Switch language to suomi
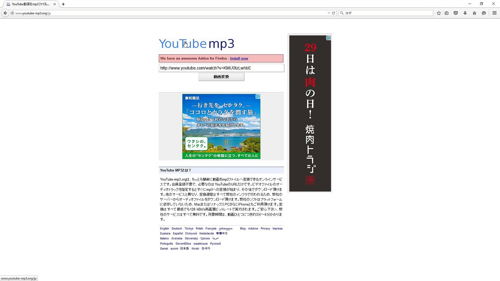 (174, 249)
